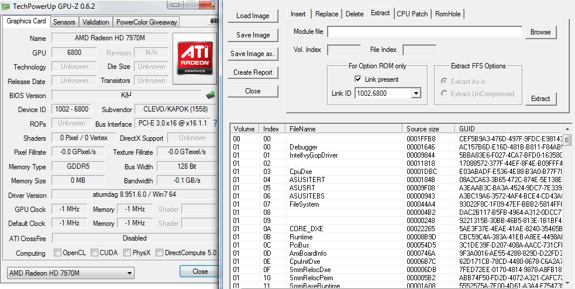The image size is (575, 289).
Task: Click the ATI Radeon Graphics logo
Action: point(195,58)
